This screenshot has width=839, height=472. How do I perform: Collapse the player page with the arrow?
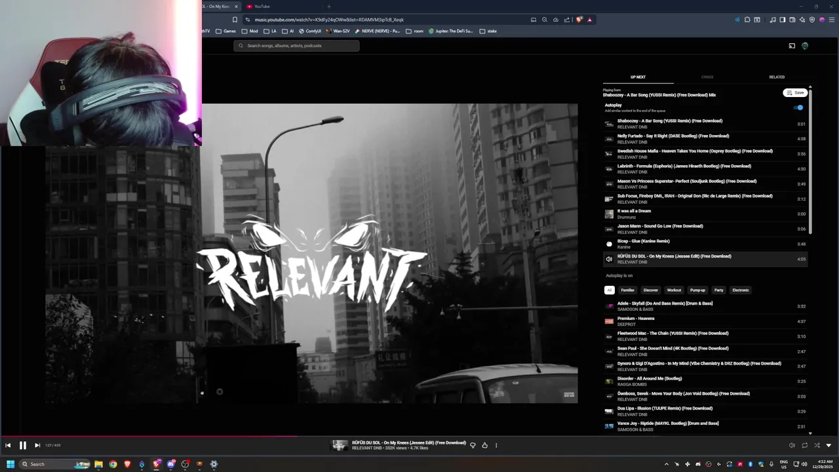(829, 445)
